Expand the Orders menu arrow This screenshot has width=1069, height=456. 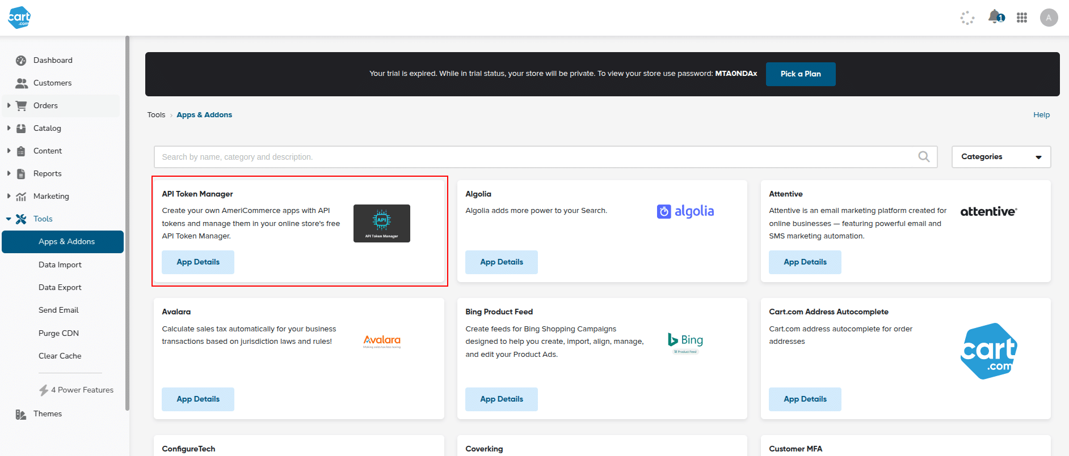[x=9, y=105]
